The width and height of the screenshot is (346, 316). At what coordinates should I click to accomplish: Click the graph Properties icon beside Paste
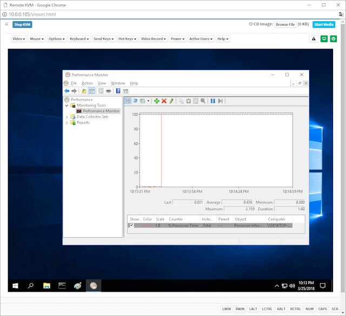tap(196, 101)
